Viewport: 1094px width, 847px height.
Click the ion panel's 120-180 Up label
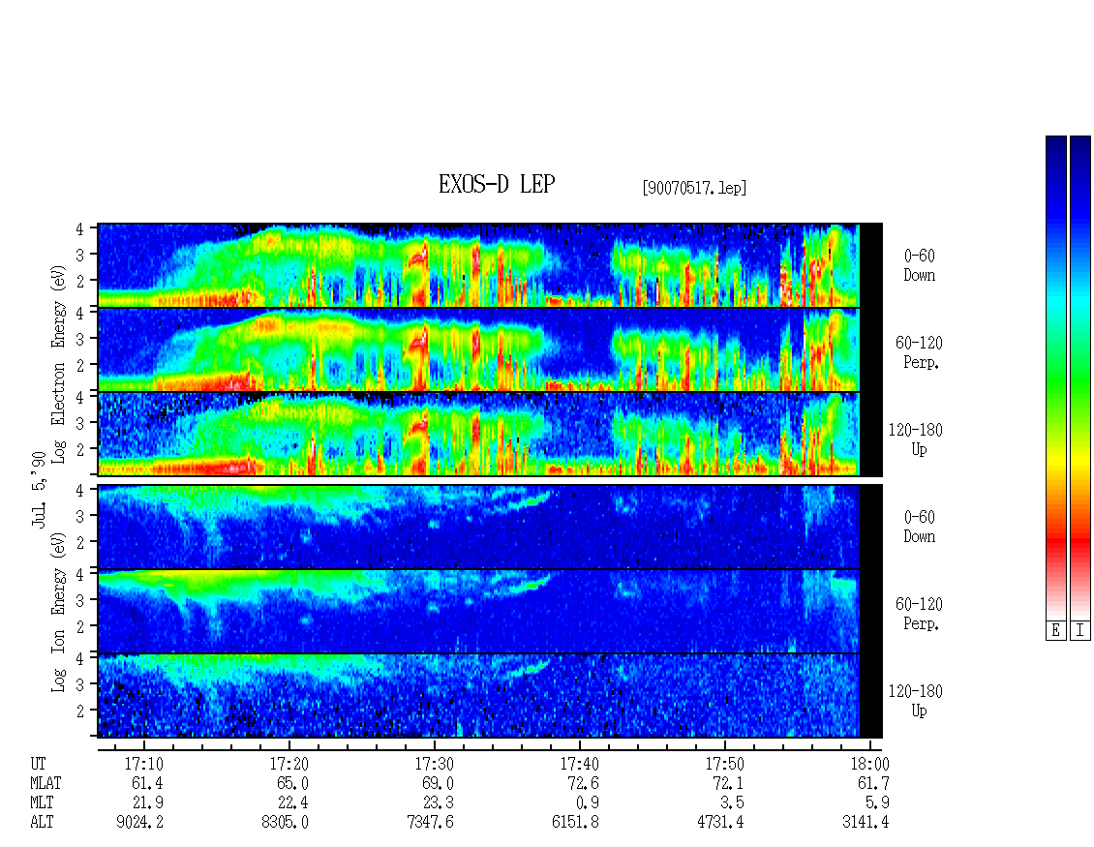pyautogui.click(x=916, y=701)
